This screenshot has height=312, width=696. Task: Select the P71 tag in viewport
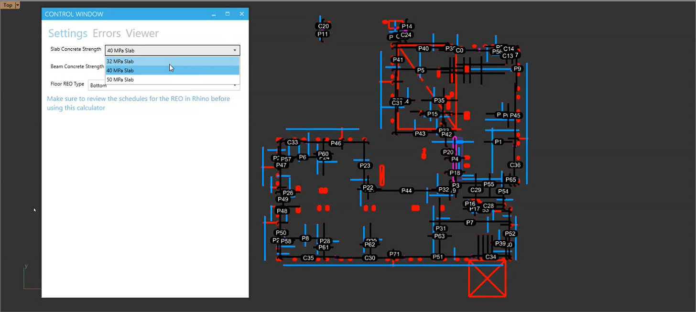pos(394,254)
